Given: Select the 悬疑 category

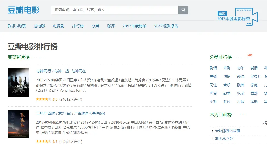Looking at the screenshot, I should point(213,76).
